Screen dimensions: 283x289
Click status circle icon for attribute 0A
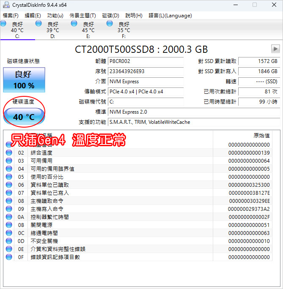9,217
